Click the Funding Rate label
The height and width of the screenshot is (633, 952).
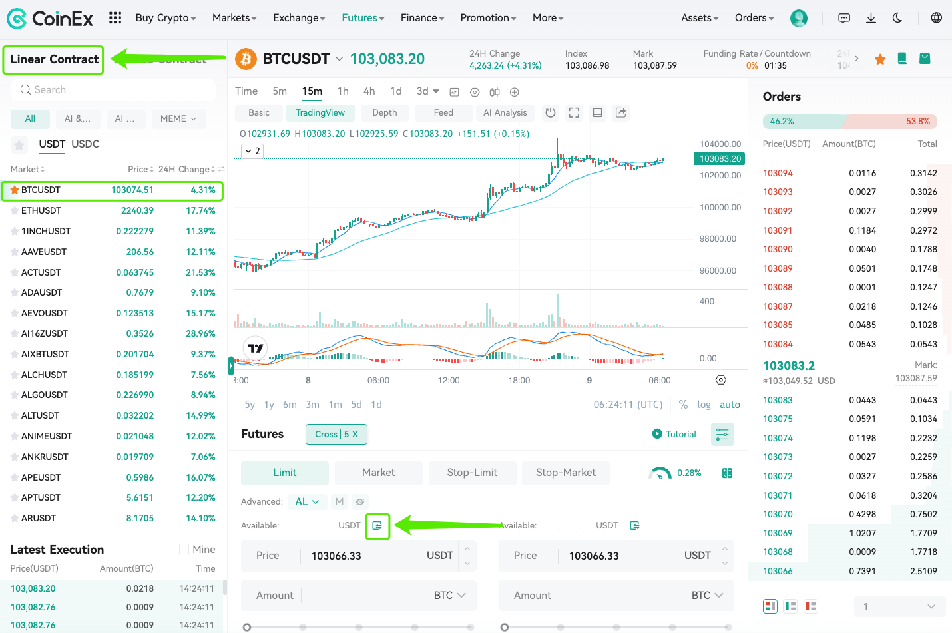(731, 54)
